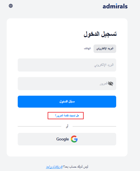Open the globe language selector
This screenshot has width=140, height=171.
(11, 6)
